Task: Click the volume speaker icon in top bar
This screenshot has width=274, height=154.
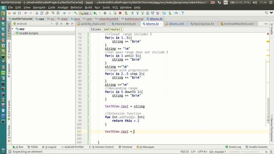Action: 255,3
